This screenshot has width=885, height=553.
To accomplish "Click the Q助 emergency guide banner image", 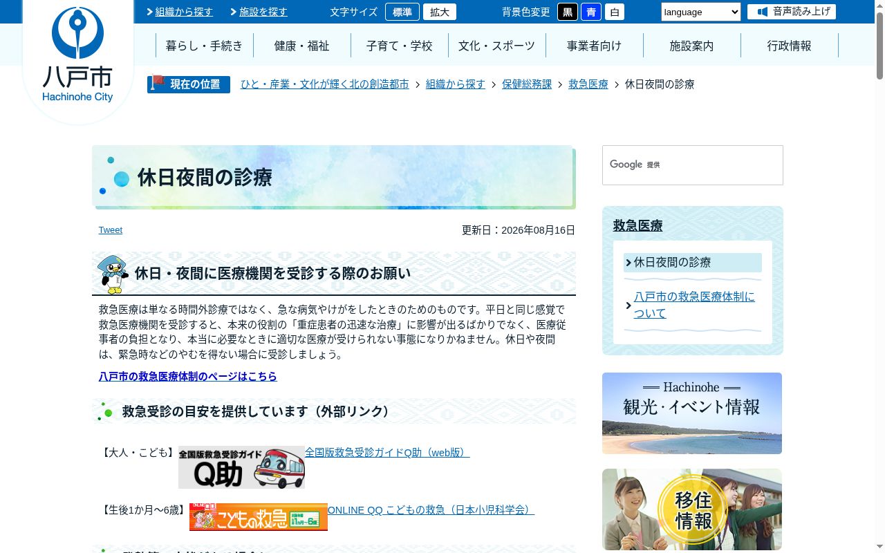I will pyautogui.click(x=241, y=467).
